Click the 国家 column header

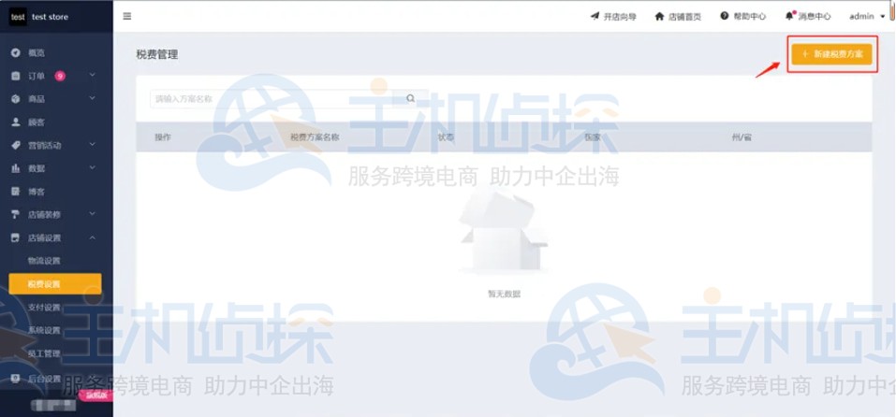[593, 137]
